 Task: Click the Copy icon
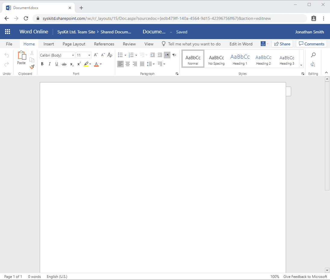pos(32,60)
